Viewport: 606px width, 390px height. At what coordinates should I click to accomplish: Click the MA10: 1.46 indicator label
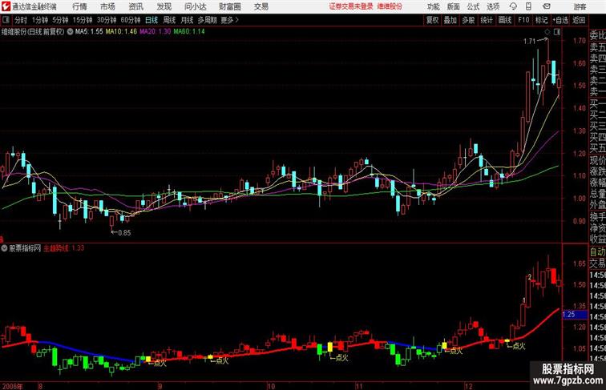[121, 32]
